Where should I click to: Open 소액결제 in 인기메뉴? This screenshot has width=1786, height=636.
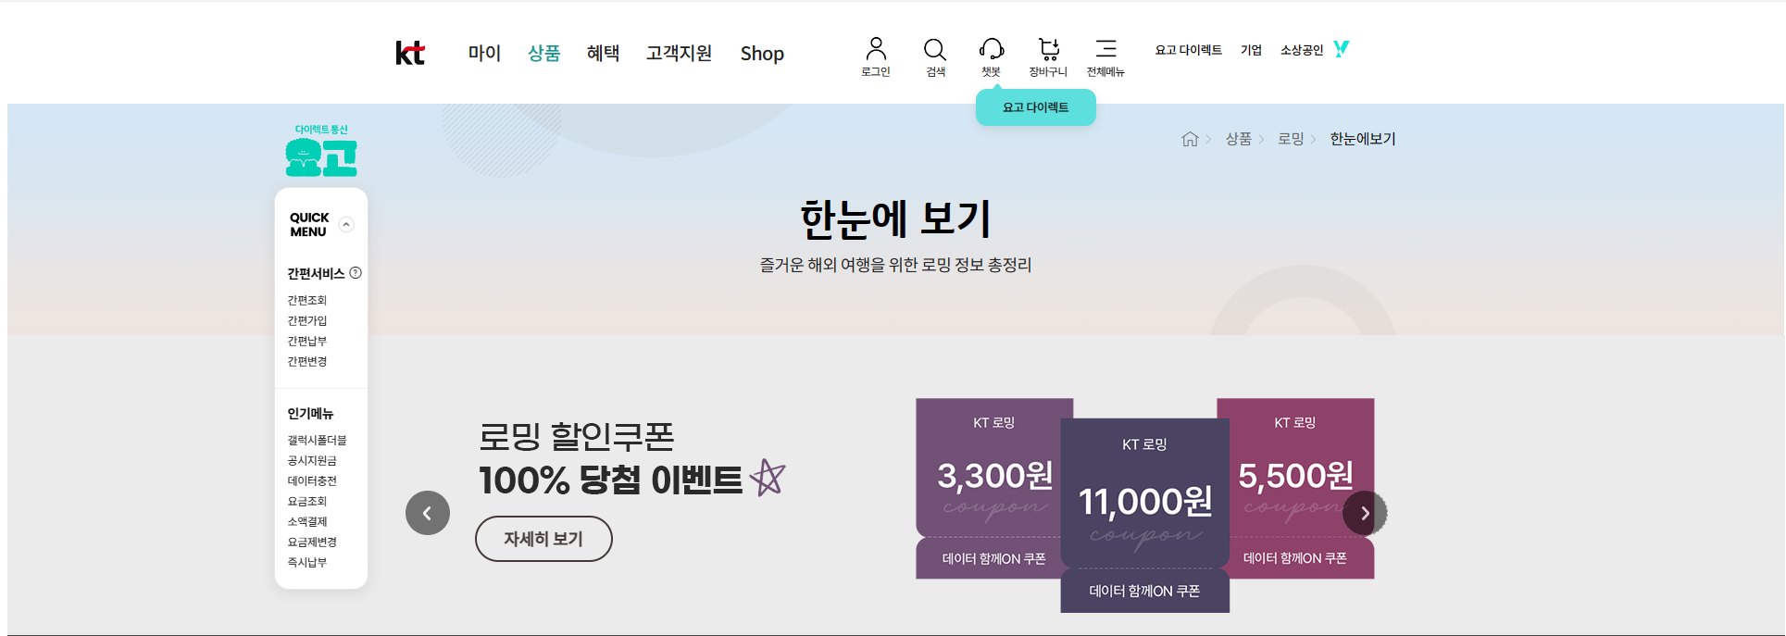[x=307, y=521]
